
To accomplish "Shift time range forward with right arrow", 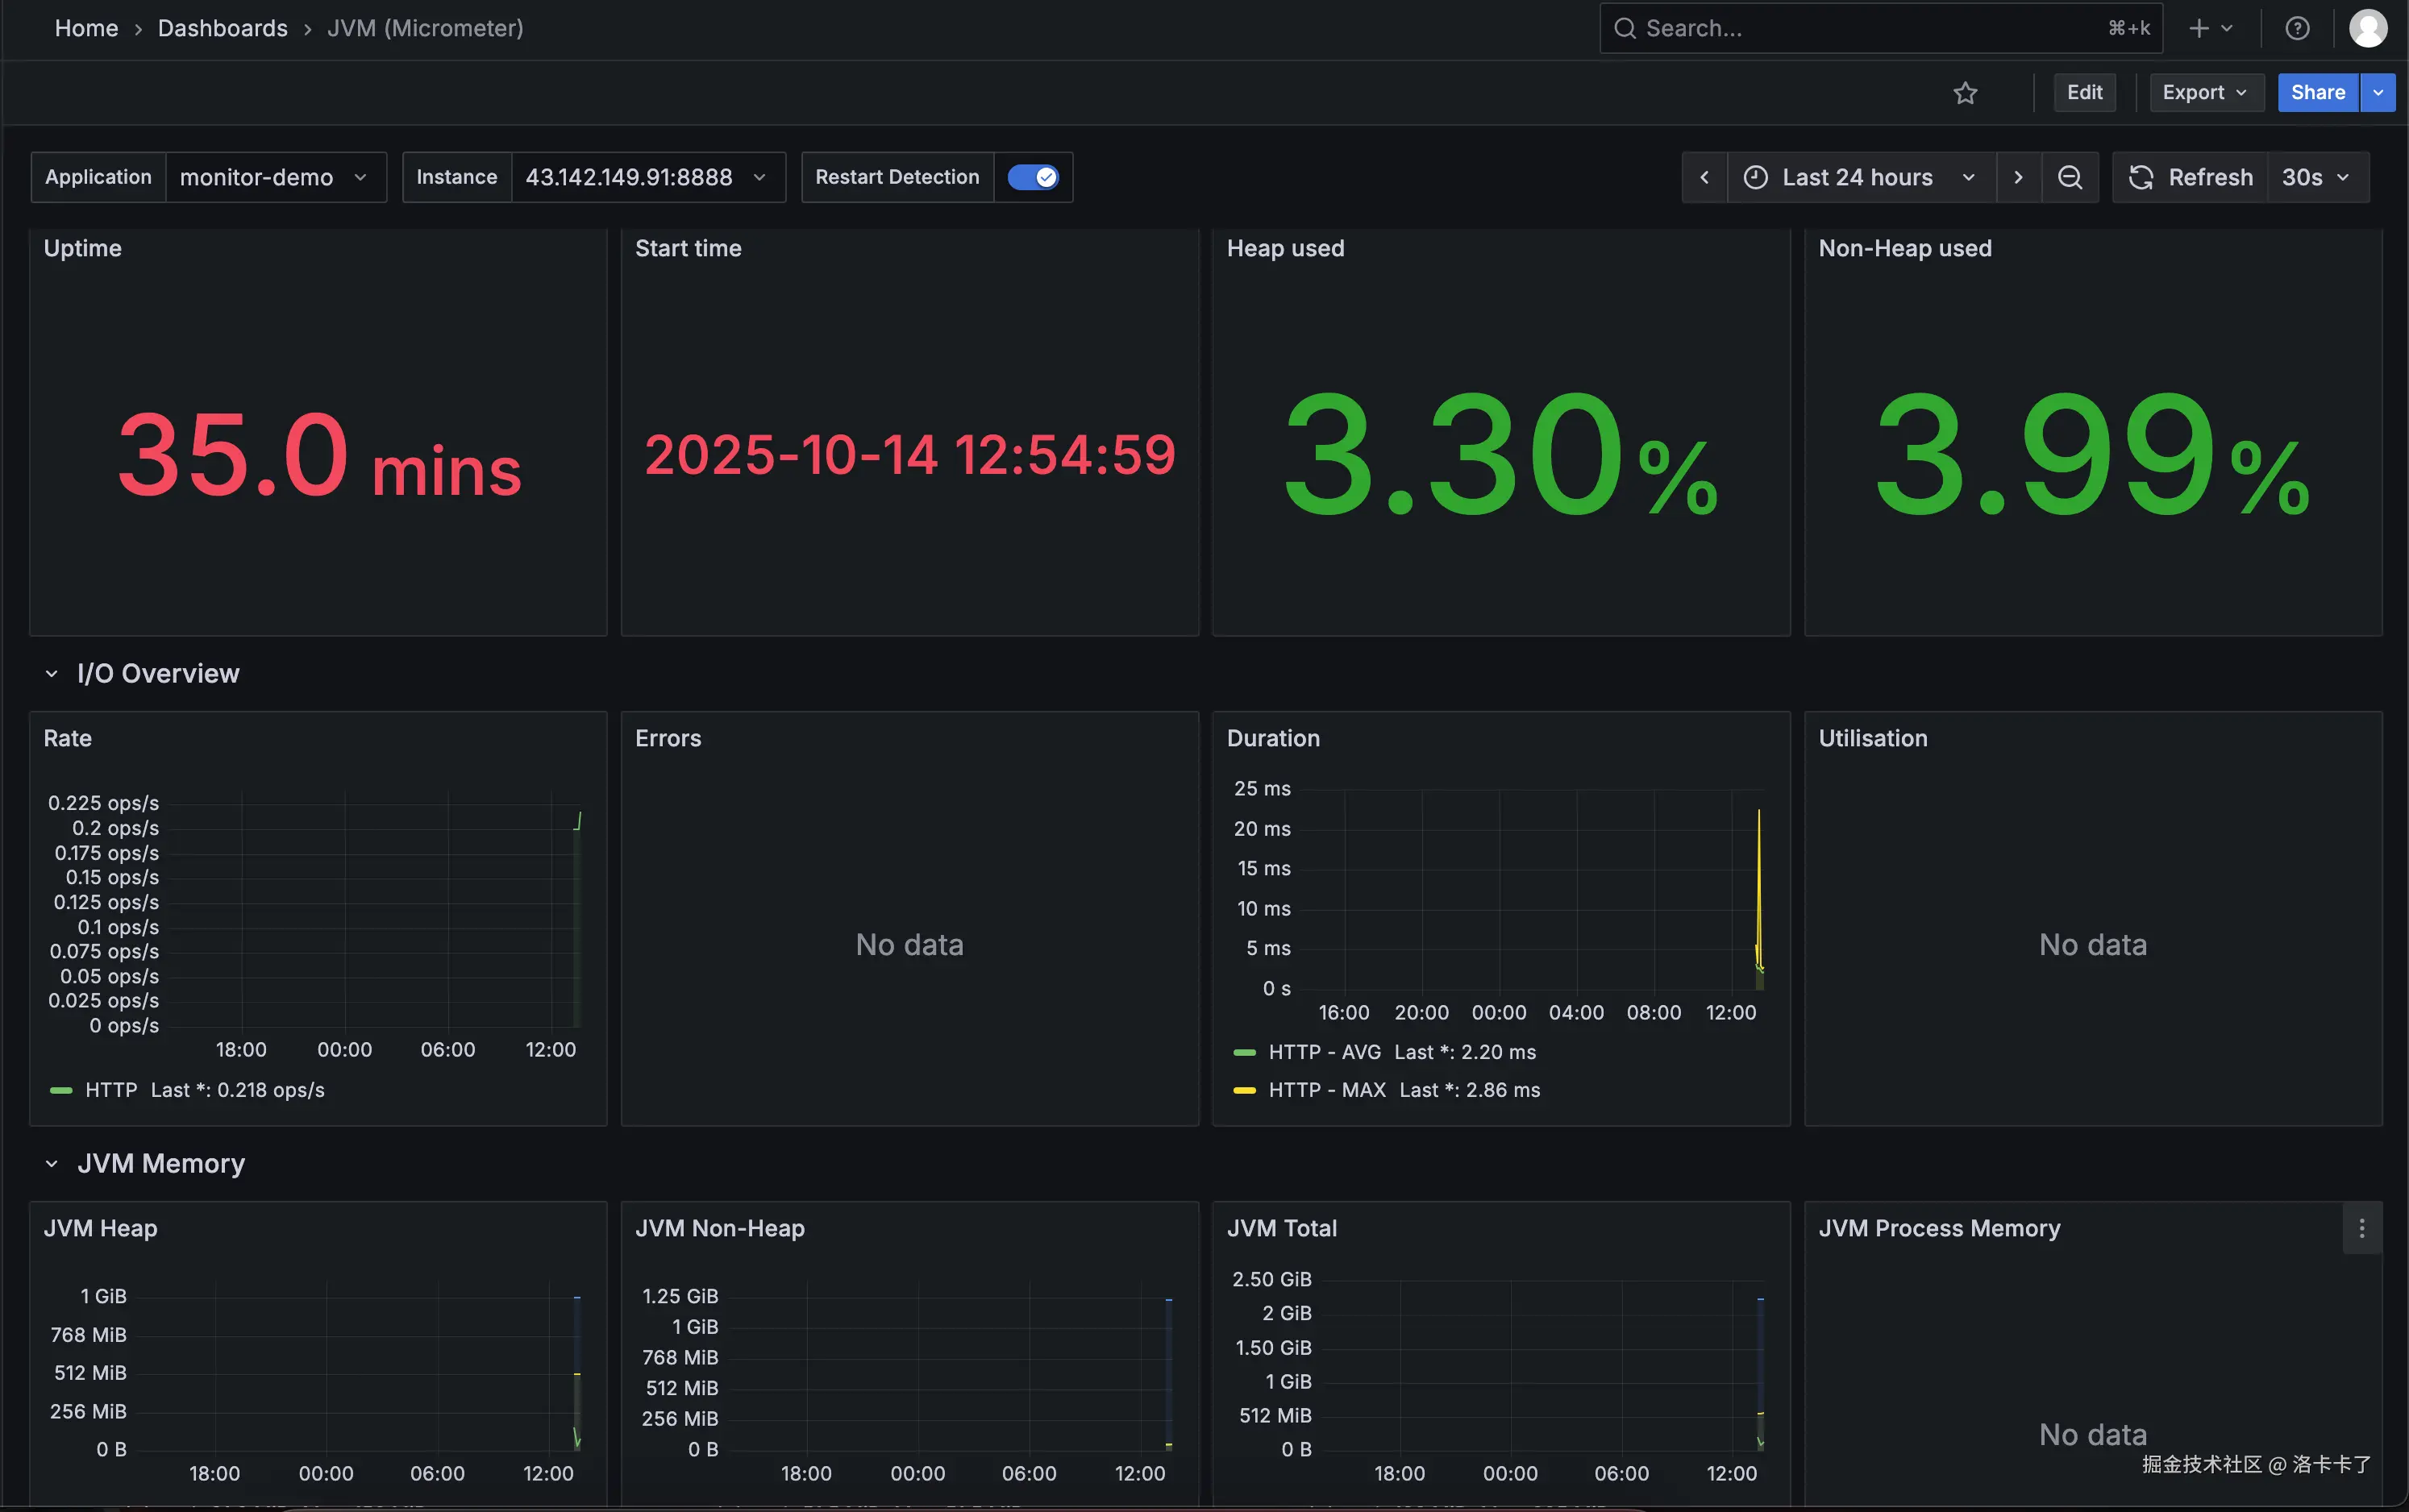I will pos(2018,177).
